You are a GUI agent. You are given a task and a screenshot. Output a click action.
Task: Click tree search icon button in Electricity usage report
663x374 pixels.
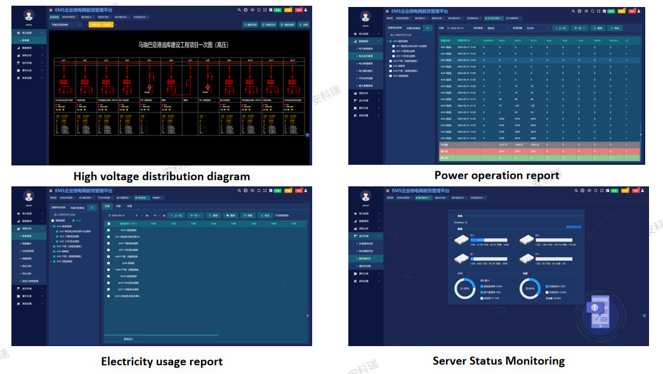coord(91,207)
